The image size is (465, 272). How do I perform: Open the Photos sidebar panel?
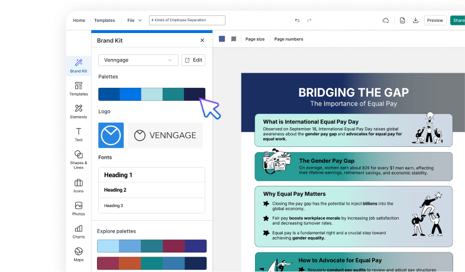pos(79,208)
